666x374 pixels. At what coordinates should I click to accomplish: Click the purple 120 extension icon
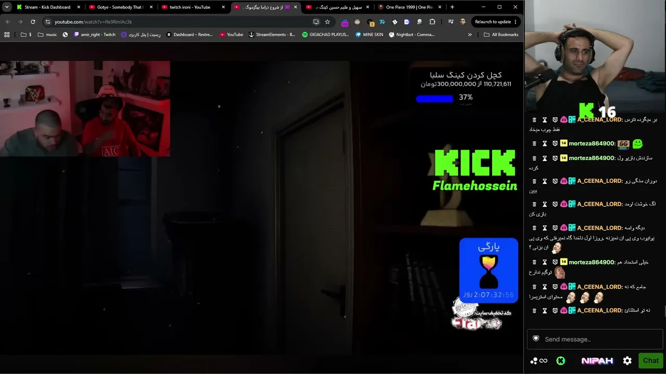[344, 22]
